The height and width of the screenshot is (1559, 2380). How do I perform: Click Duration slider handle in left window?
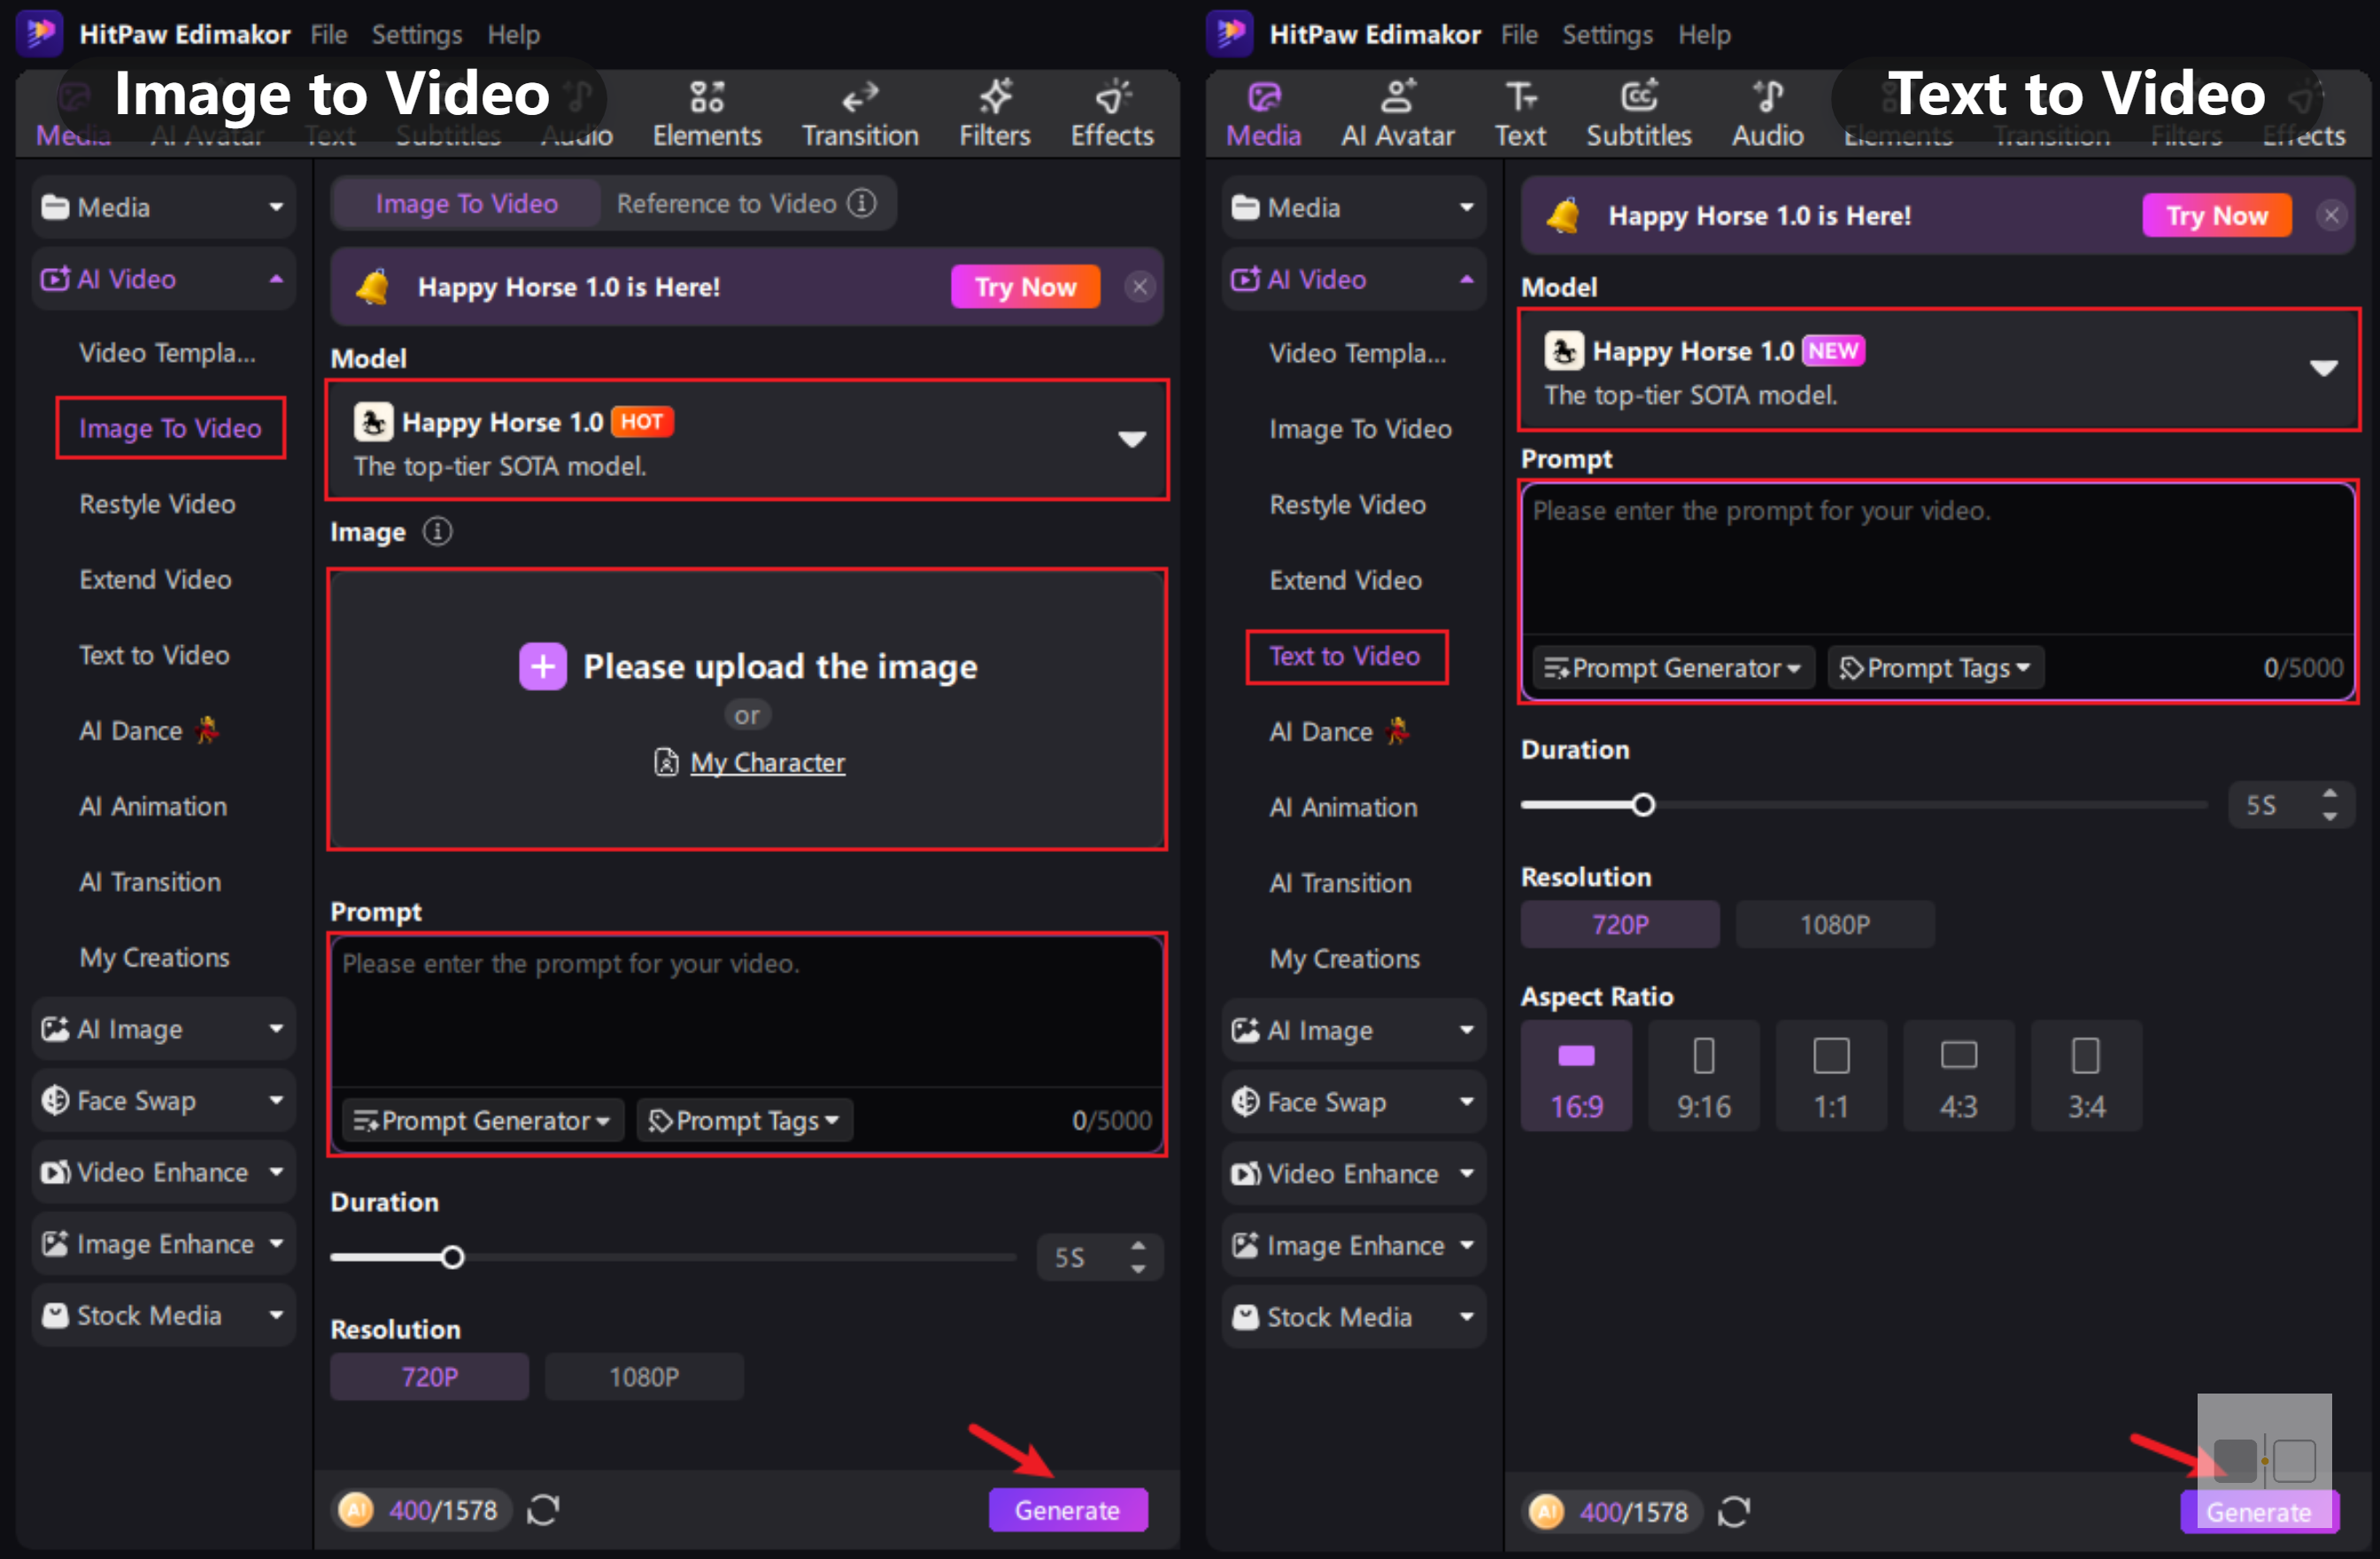click(452, 1257)
